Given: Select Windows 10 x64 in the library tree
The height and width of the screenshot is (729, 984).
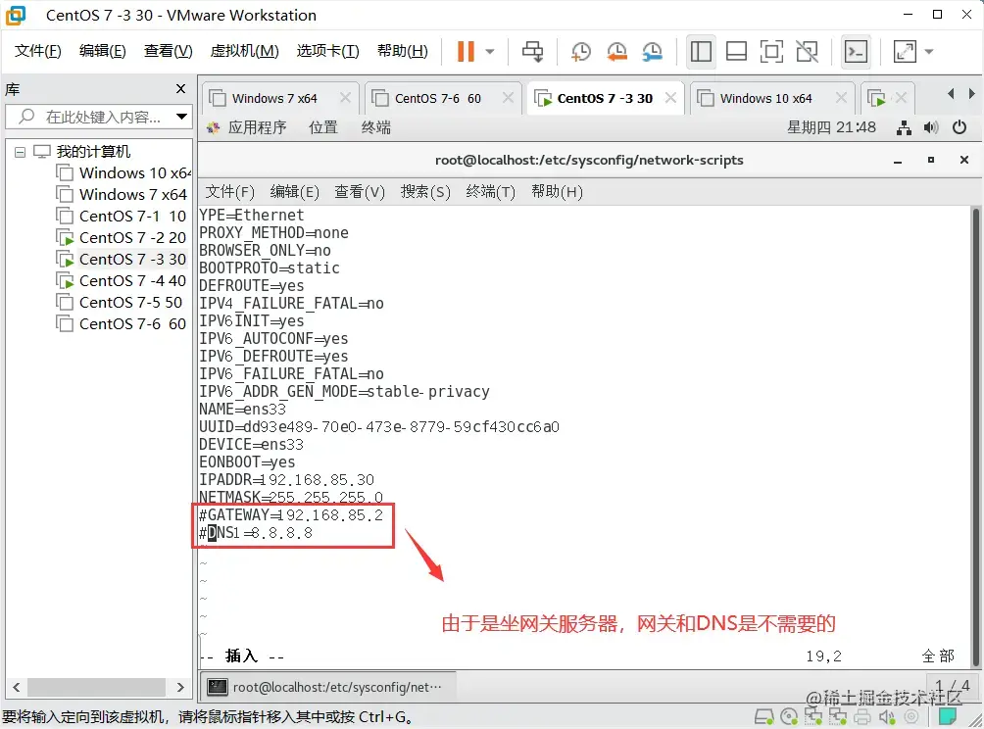Looking at the screenshot, I should (x=123, y=172).
